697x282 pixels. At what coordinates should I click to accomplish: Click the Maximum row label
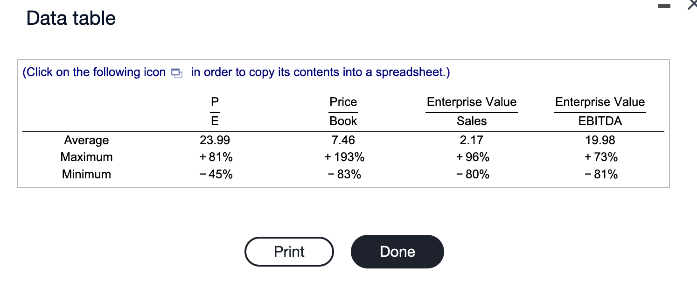(x=86, y=157)
